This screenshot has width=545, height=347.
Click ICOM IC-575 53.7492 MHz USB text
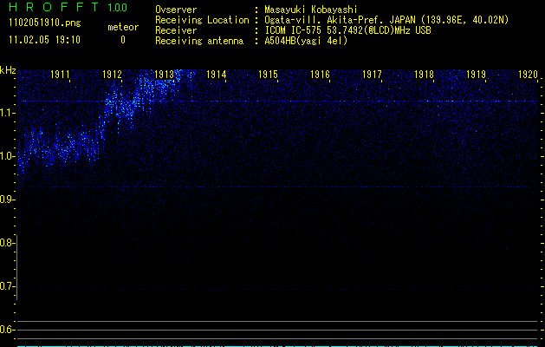pyautogui.click(x=347, y=30)
